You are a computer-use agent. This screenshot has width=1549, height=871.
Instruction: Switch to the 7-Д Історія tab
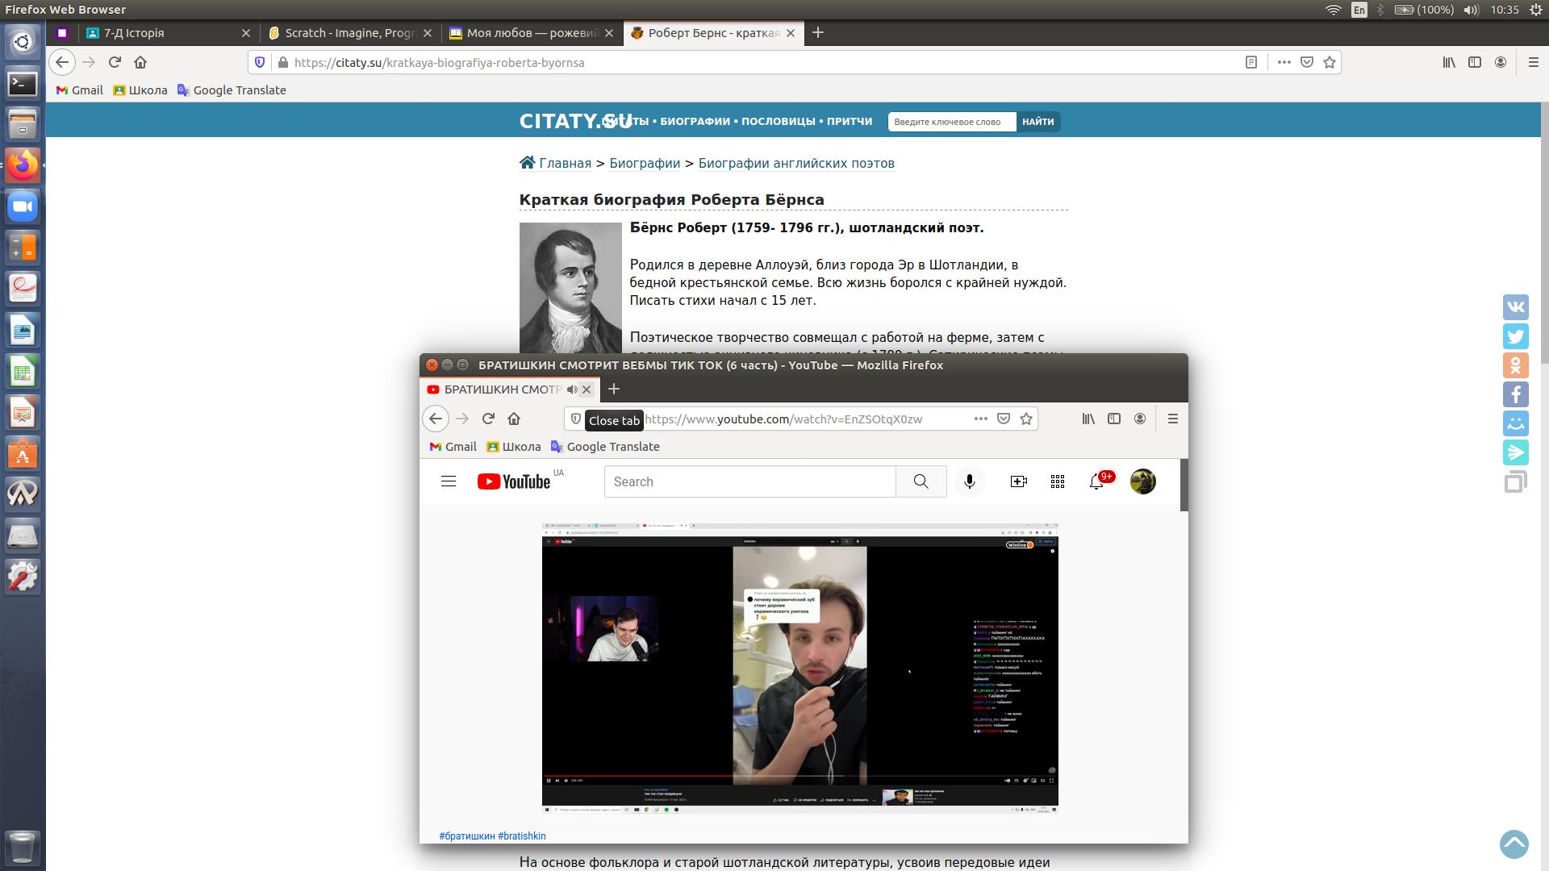[161, 33]
